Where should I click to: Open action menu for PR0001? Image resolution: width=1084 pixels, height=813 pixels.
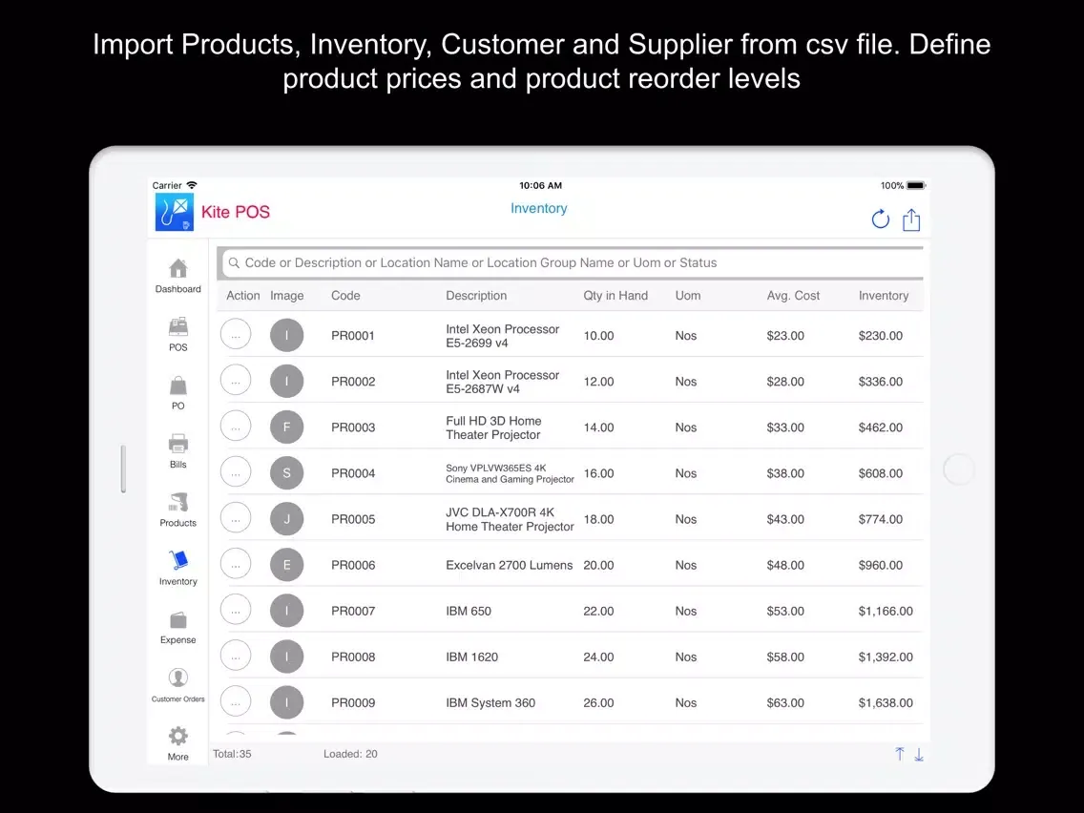tap(236, 335)
